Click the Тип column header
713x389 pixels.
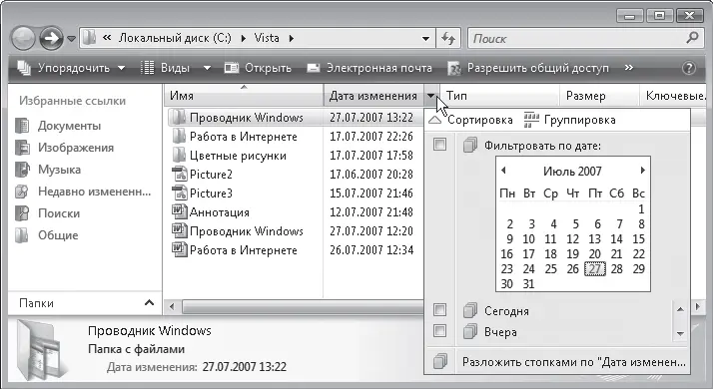500,96
